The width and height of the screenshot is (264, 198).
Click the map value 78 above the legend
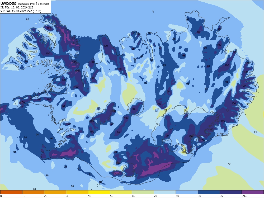(34, 189)
